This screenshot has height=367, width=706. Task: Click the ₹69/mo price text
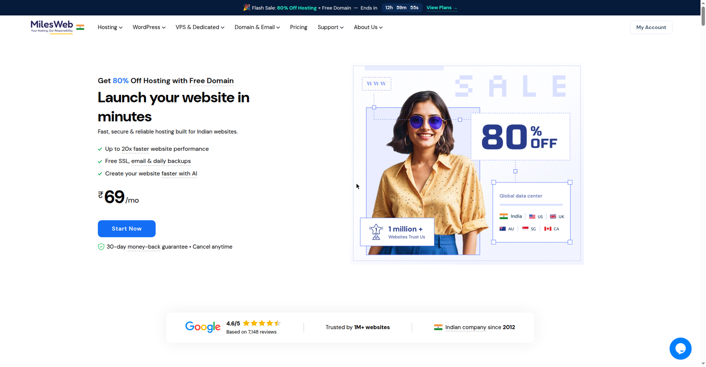click(118, 197)
